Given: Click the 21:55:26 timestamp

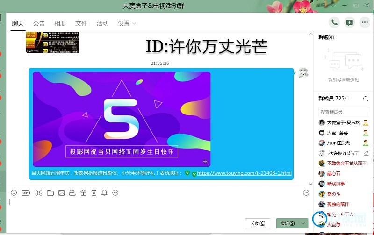Looking at the screenshot, I should (x=160, y=64).
